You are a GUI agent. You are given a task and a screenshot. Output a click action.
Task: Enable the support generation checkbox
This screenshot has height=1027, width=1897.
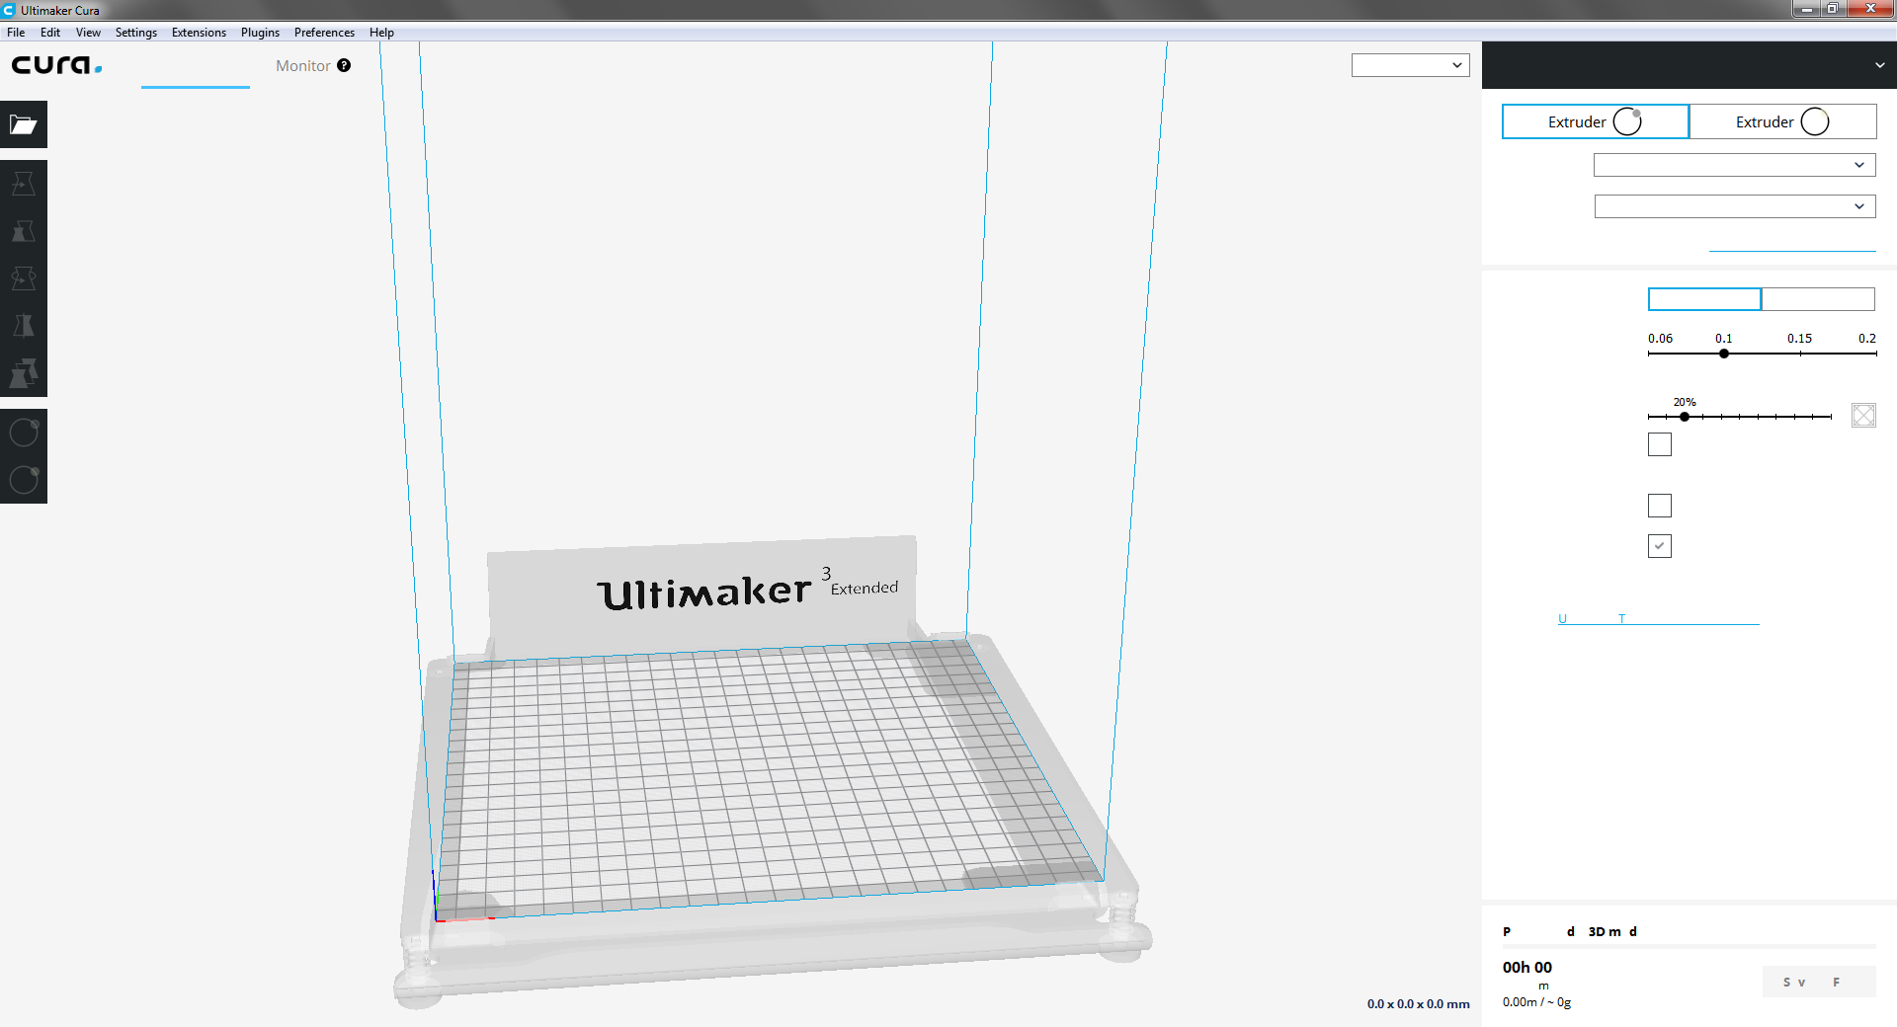click(1660, 506)
